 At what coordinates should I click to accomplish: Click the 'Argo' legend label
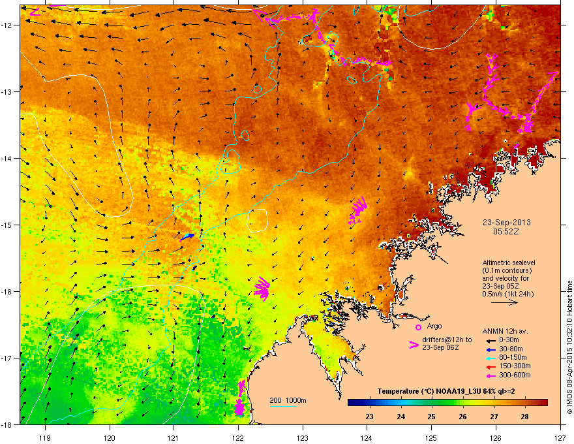coord(434,326)
